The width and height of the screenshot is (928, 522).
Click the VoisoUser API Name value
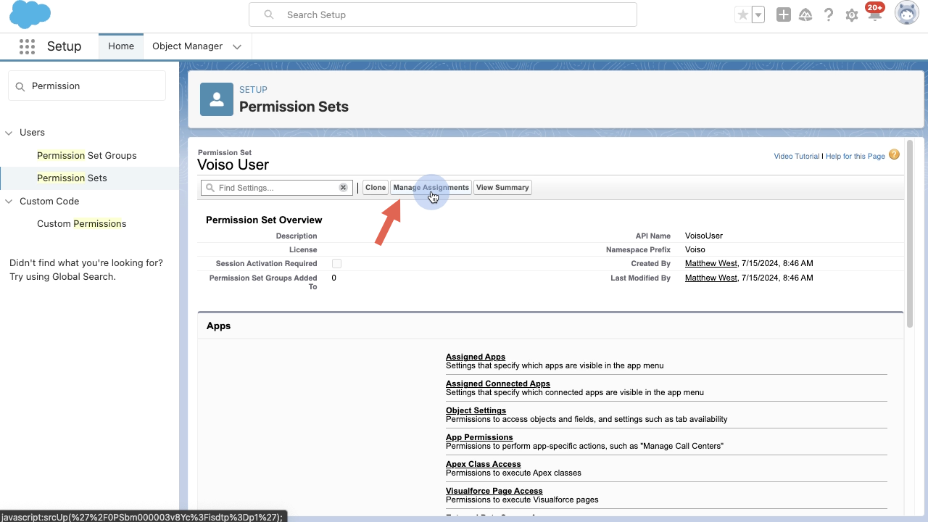click(x=704, y=236)
